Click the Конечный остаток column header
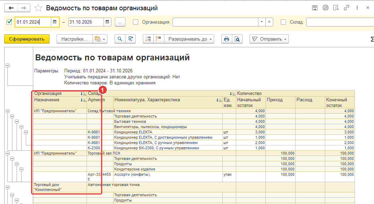The image size is (374, 204). 340,103
